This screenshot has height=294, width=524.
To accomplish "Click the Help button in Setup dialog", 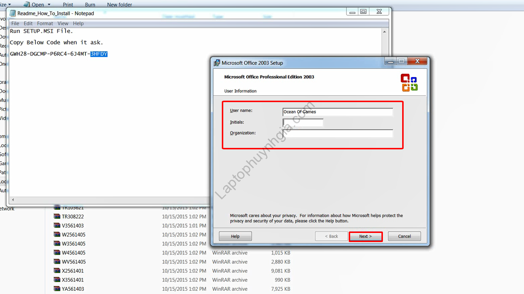I will [x=235, y=236].
